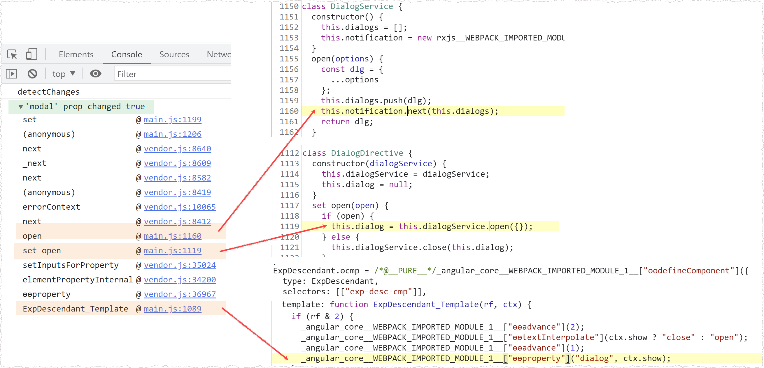The image size is (764, 368).
Task: Click line number 1155 in gutter
Action: (x=289, y=59)
